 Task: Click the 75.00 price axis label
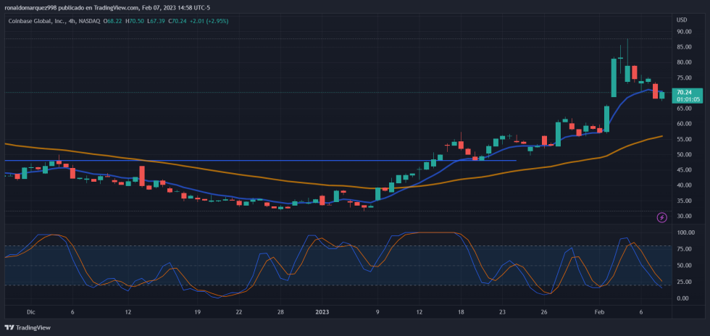[x=684, y=78]
